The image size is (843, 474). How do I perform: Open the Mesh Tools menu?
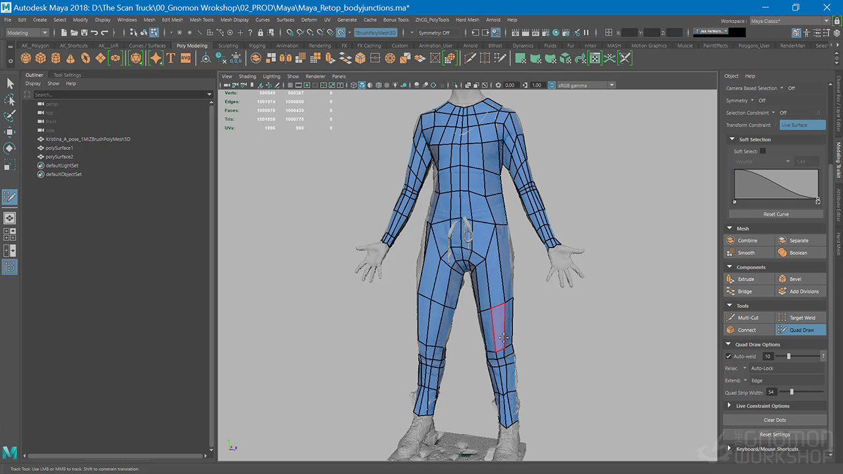coord(202,20)
